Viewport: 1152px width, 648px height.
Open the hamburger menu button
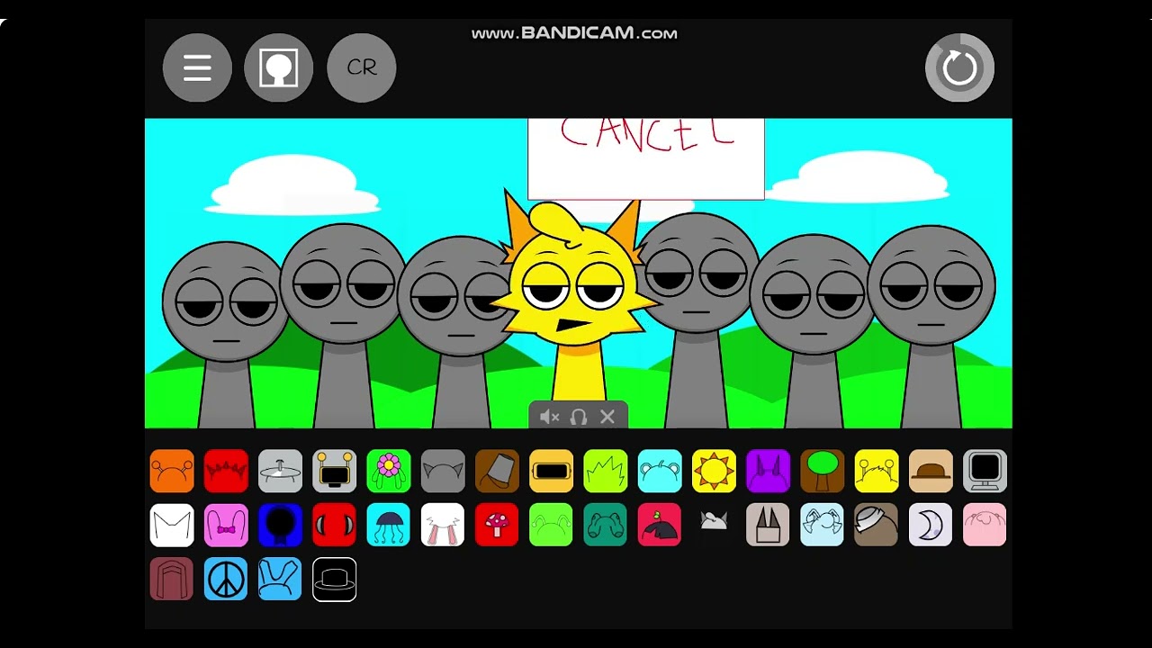(x=197, y=67)
